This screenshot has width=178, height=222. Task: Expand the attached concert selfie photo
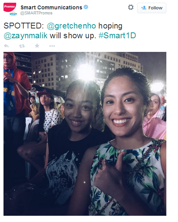pyautogui.click(x=85, y=134)
